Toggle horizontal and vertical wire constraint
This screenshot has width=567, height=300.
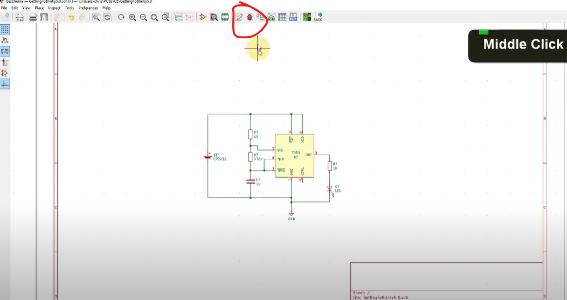5,84
